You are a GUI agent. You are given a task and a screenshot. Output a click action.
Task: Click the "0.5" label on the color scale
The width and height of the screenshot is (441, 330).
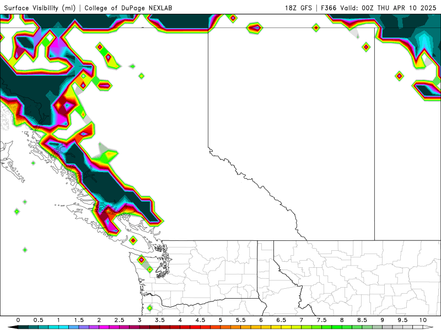(x=38, y=320)
